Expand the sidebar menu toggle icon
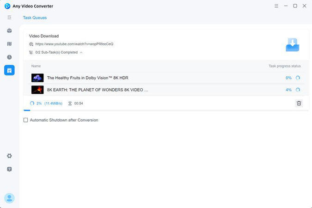 click(9, 17)
